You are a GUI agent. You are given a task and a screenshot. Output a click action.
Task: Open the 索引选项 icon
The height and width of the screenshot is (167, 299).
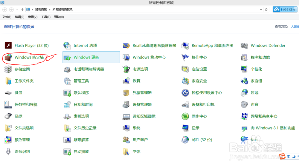tap(67, 116)
